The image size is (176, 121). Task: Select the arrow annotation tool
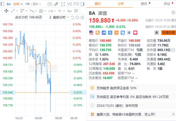pyautogui.click(x=60, y=11)
